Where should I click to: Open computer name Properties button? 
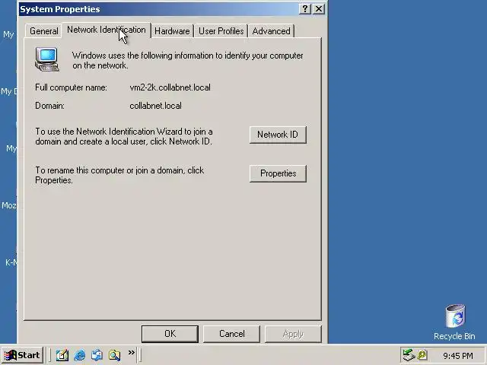[x=278, y=173]
